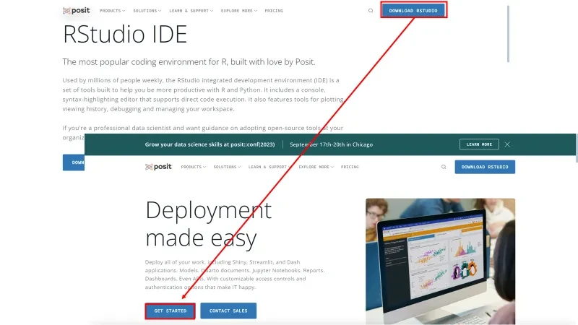Open Pricing in the lower navbar
This screenshot has width=578, height=325.
(350, 167)
